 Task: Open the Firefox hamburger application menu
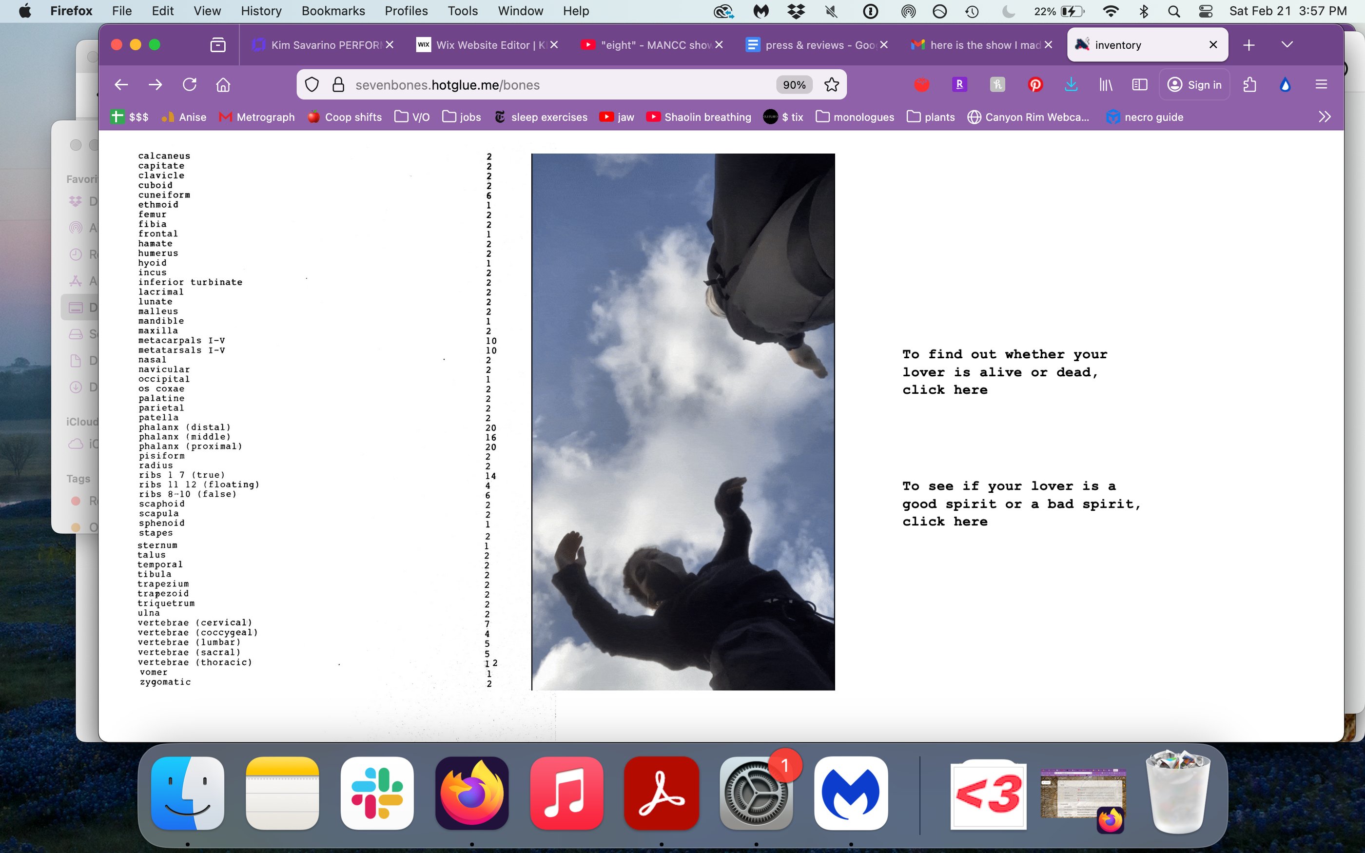(x=1321, y=85)
